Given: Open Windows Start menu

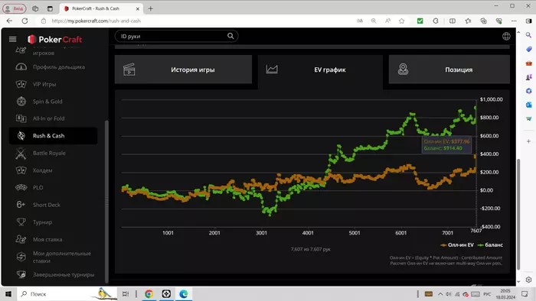Looking at the screenshot, I should pyautogui.click(x=8, y=294).
